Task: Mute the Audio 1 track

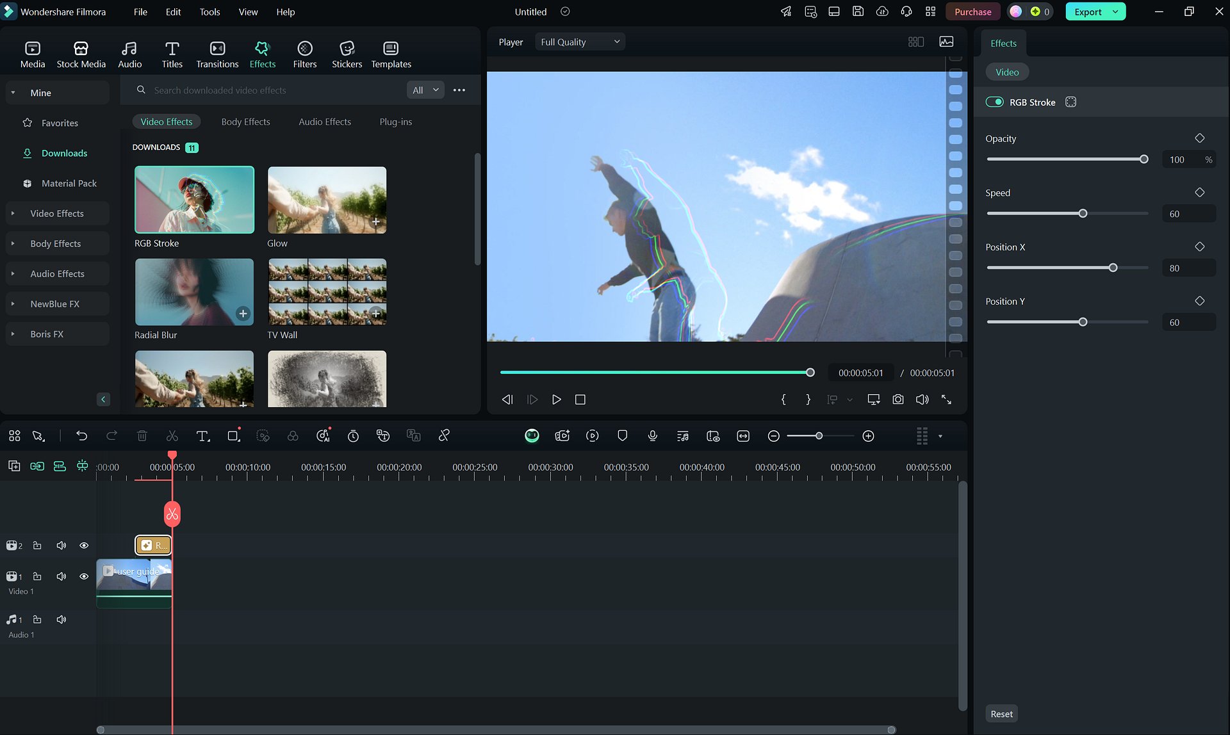Action: 61,619
